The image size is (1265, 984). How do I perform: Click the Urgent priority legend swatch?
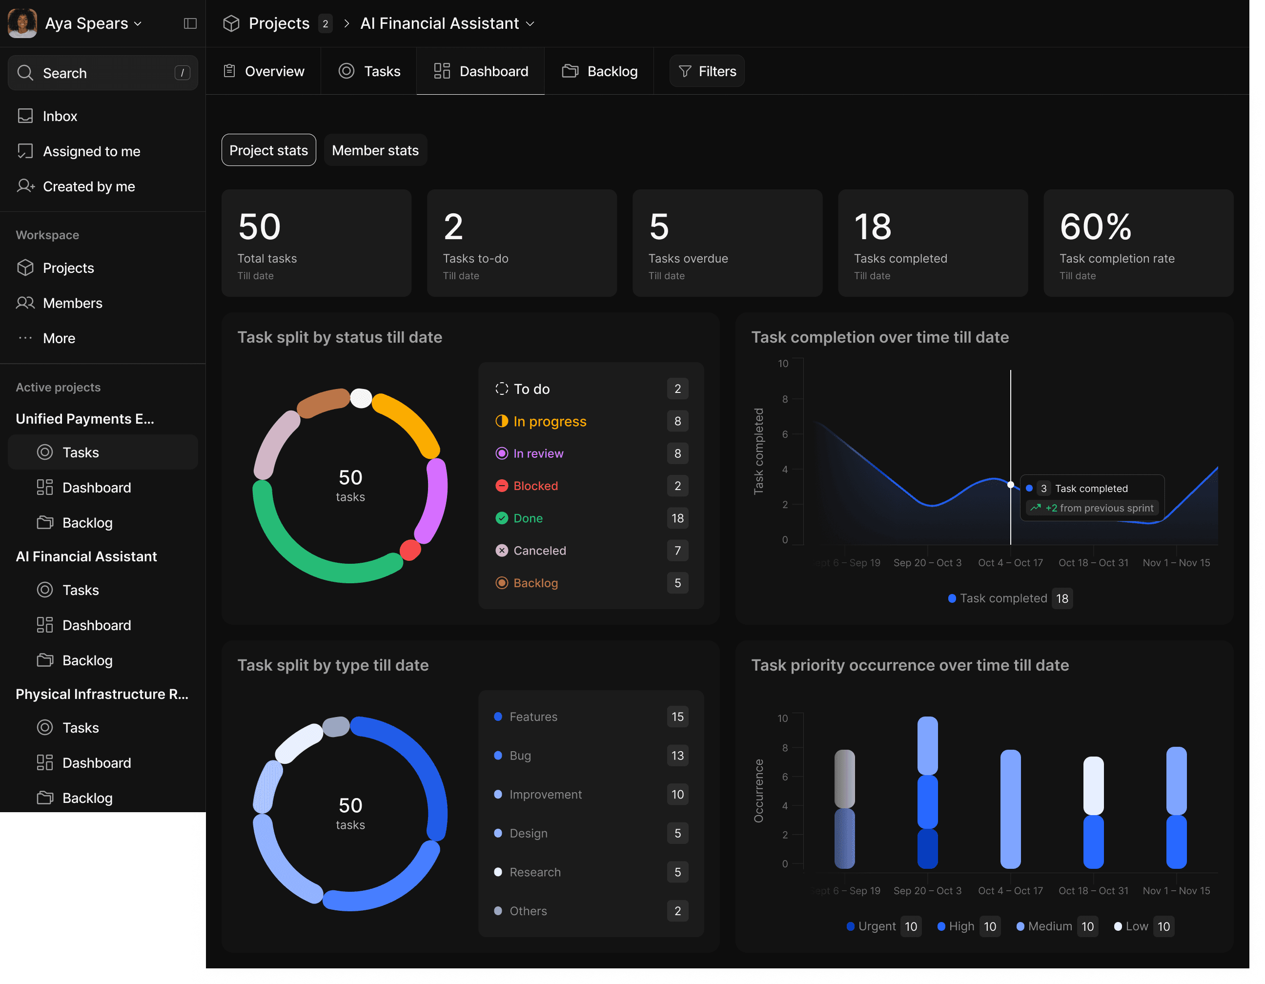(850, 926)
